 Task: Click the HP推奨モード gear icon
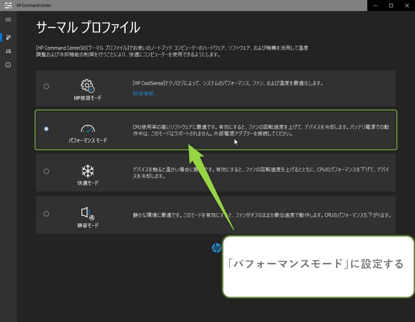(88, 85)
